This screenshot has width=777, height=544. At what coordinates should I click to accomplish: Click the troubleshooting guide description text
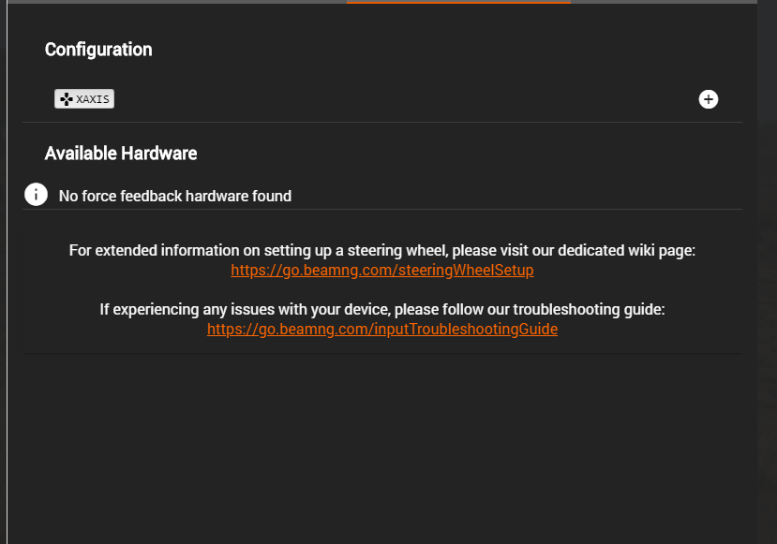(x=382, y=309)
